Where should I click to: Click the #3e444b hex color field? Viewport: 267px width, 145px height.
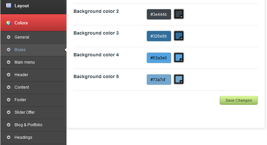(x=159, y=14)
